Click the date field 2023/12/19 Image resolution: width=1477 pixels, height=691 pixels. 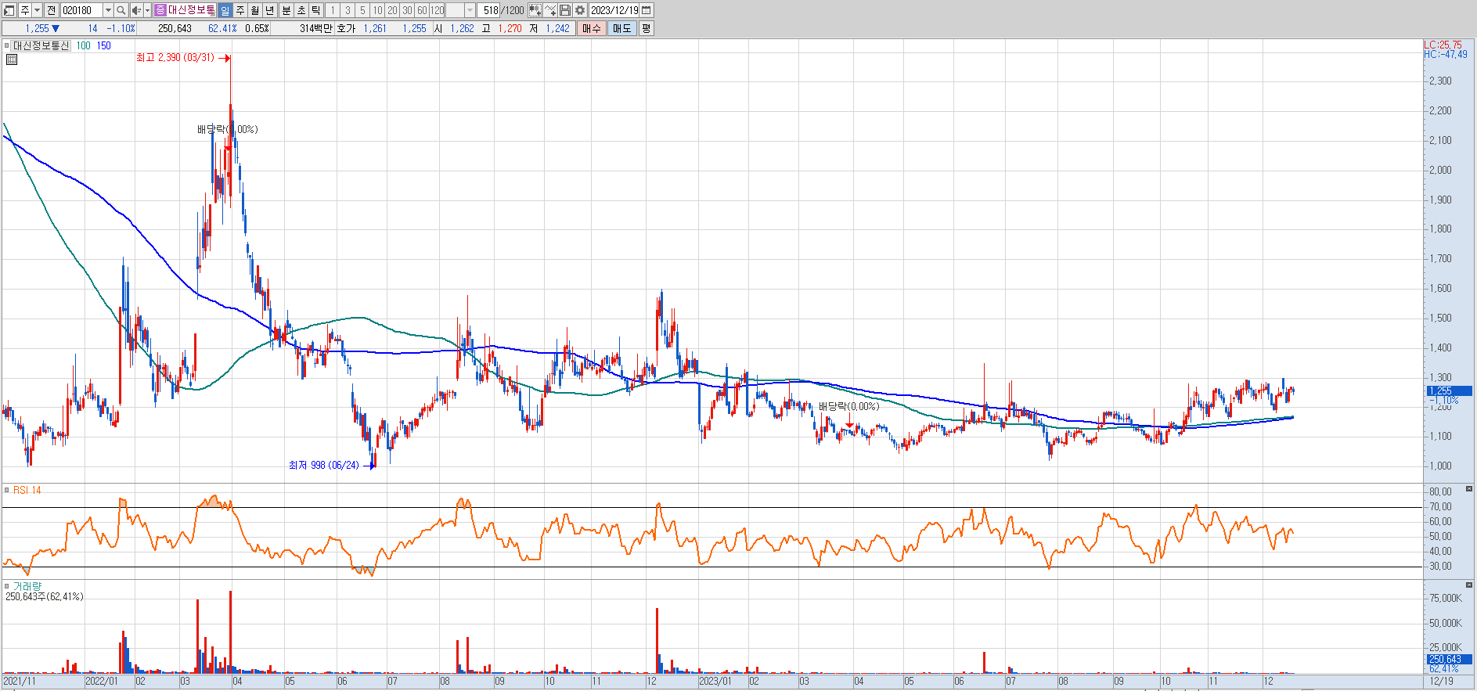point(614,10)
